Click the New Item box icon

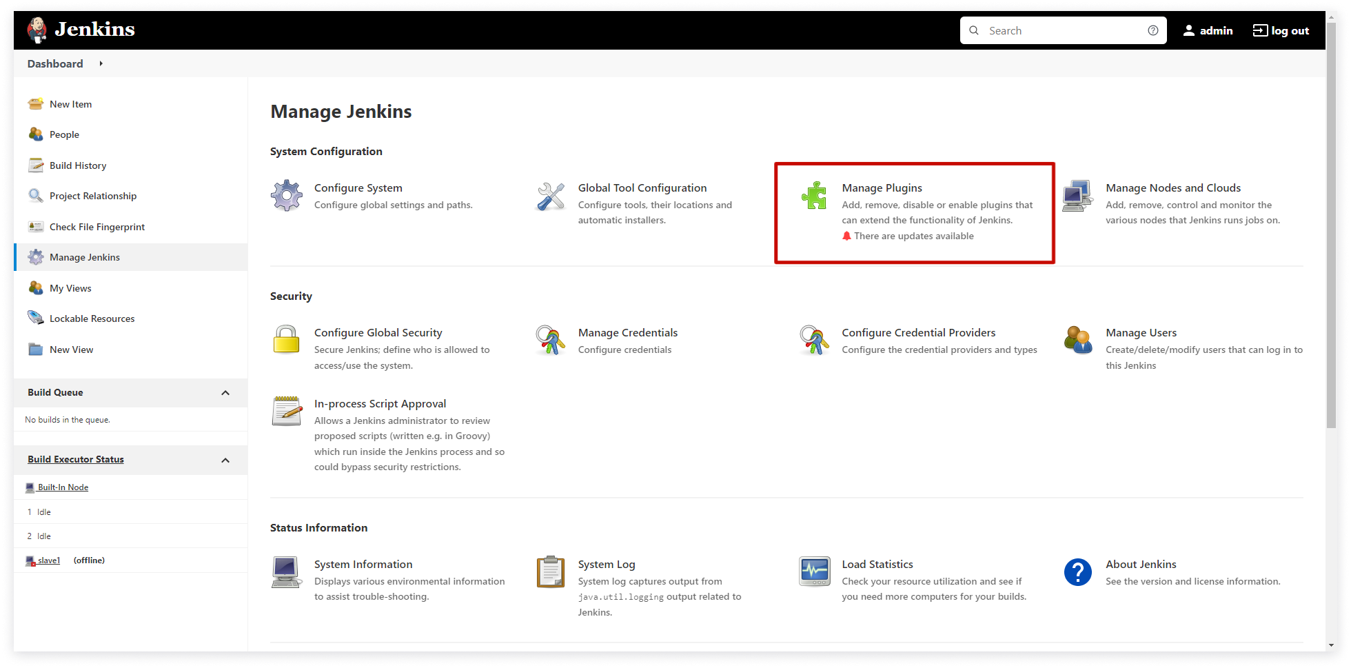click(x=35, y=104)
